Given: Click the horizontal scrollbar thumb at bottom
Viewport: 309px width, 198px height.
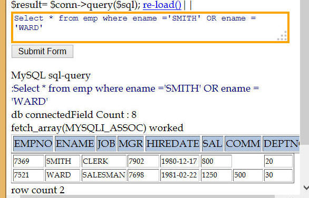Looking at the screenshot, I should pos(147,196).
